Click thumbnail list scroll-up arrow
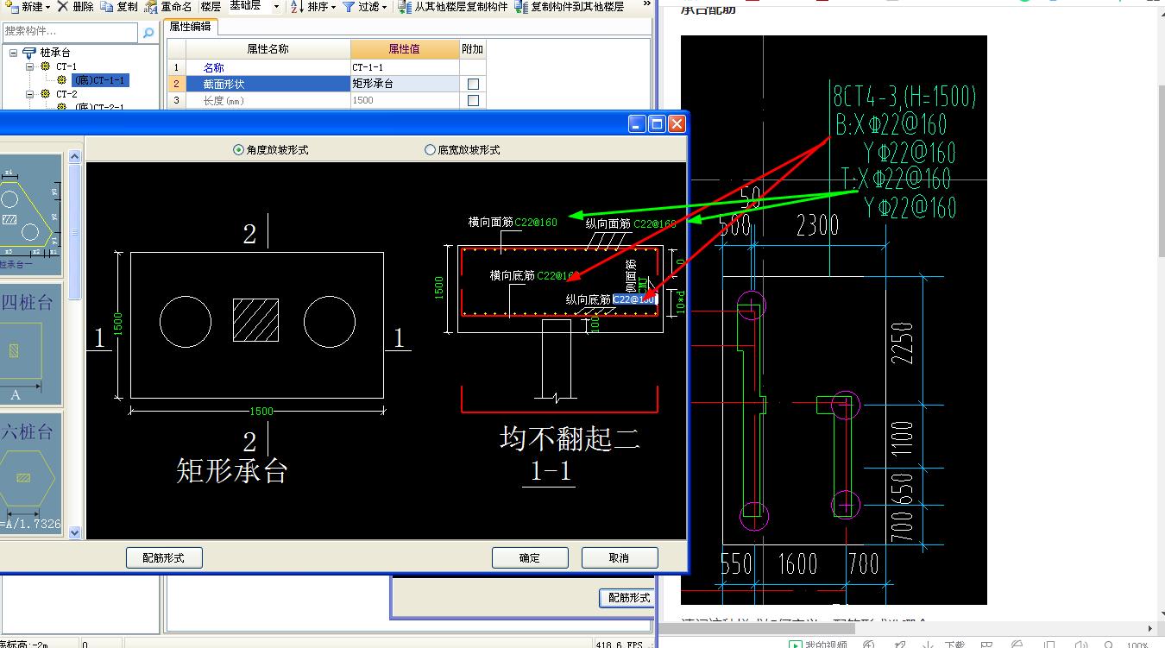This screenshot has height=648, width=1165. [x=74, y=157]
